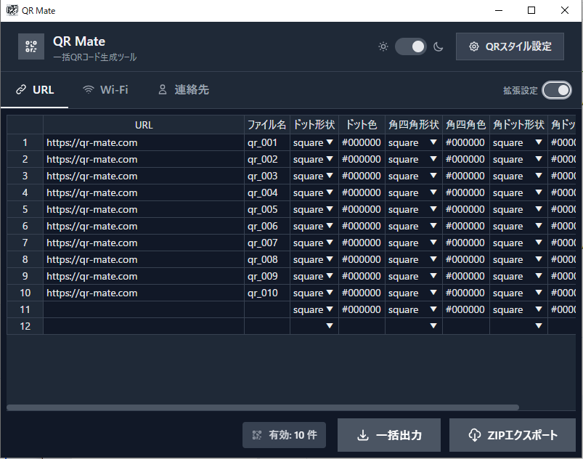Click the sun light-mode icon
This screenshot has width=583, height=459.
(383, 46)
